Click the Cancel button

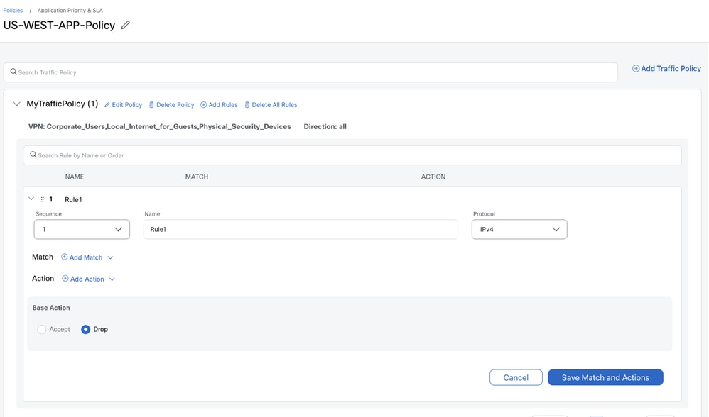pos(516,377)
